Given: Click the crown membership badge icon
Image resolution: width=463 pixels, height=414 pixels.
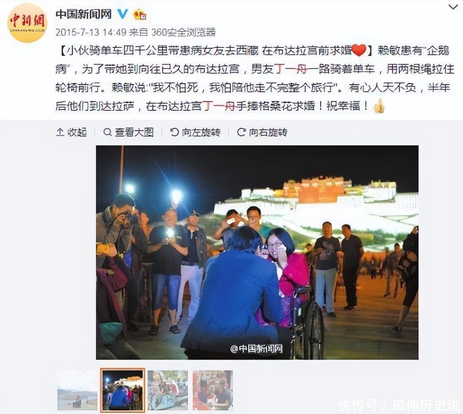Looking at the screenshot, I should coord(139,14).
